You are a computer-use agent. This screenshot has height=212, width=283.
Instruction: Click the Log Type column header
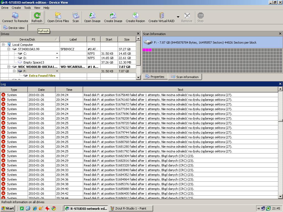(14, 90)
